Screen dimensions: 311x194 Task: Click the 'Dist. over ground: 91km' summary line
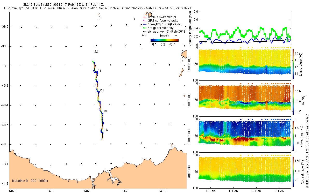click(97, 8)
